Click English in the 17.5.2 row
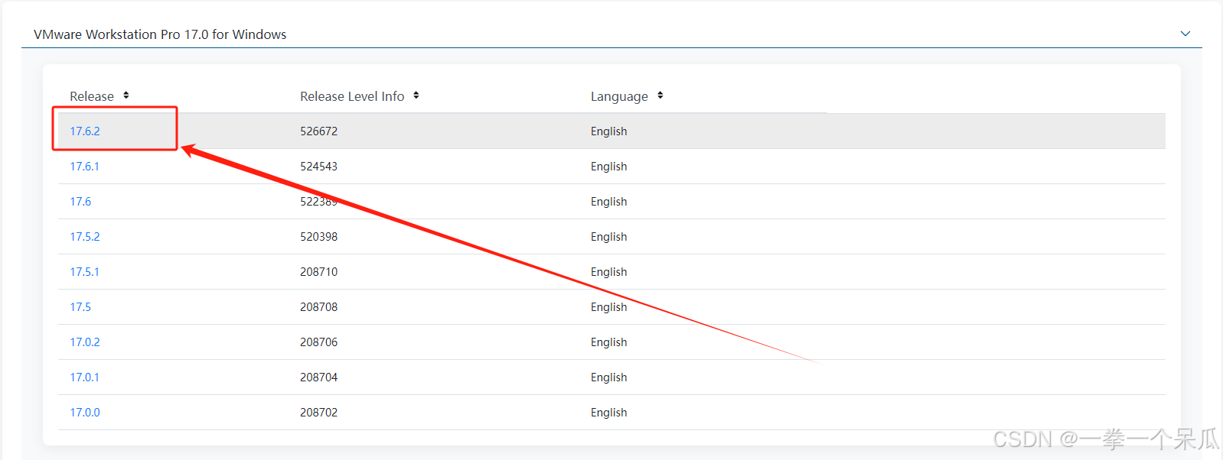This screenshot has height=460, width=1223. (x=608, y=237)
